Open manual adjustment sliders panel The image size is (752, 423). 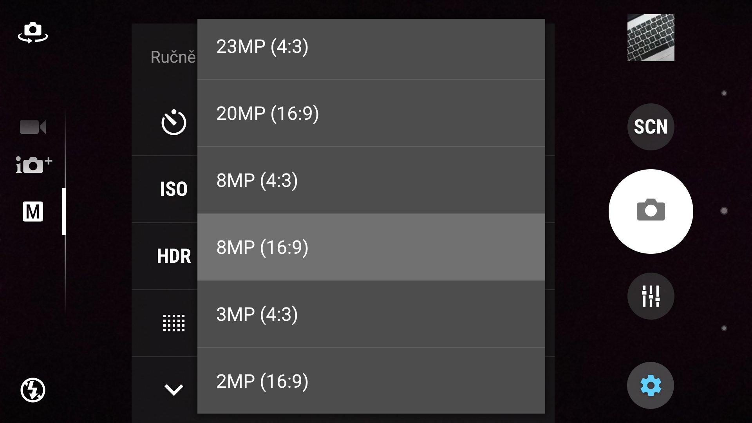651,296
